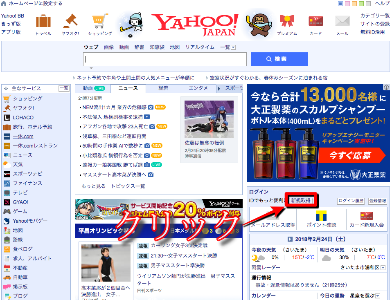Click the home icon beside ホームページに設定する
The width and height of the screenshot is (392, 300).
[4, 4]
